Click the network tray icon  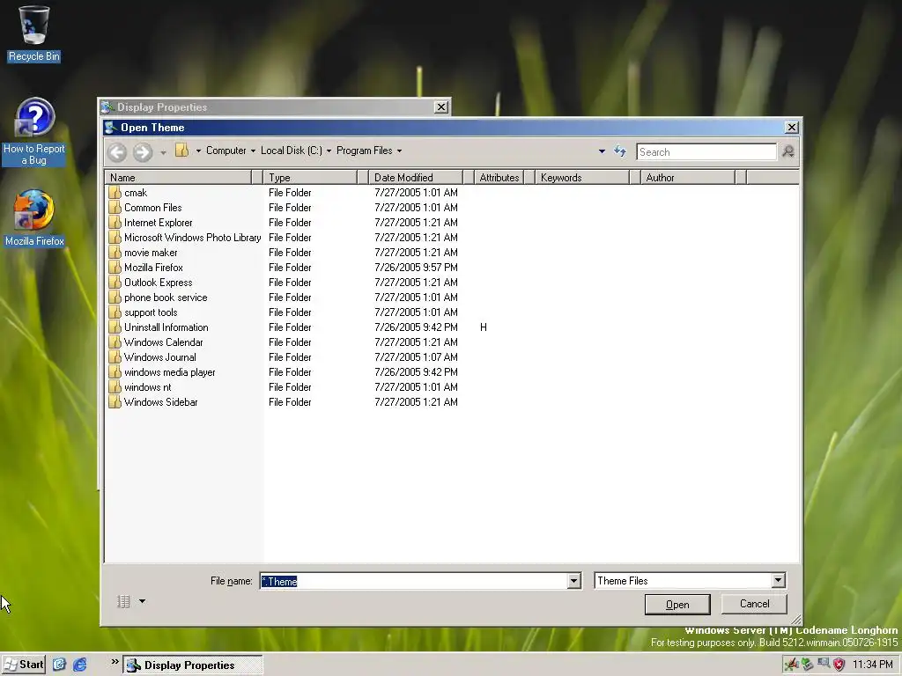coord(824,664)
